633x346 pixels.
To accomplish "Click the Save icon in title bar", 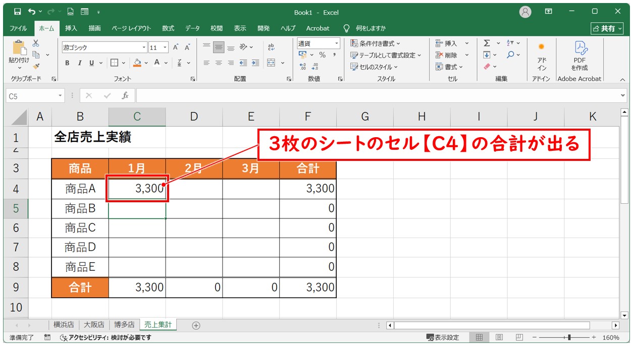I will pos(18,12).
